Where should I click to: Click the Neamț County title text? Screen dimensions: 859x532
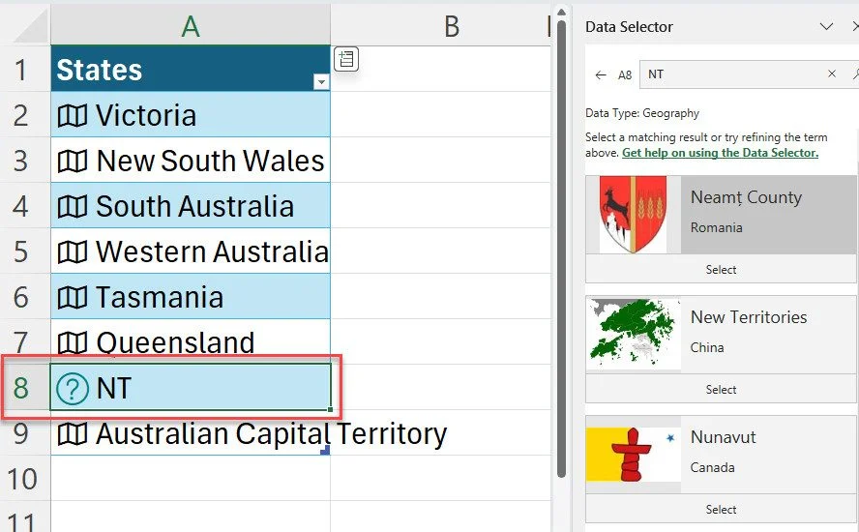(746, 197)
